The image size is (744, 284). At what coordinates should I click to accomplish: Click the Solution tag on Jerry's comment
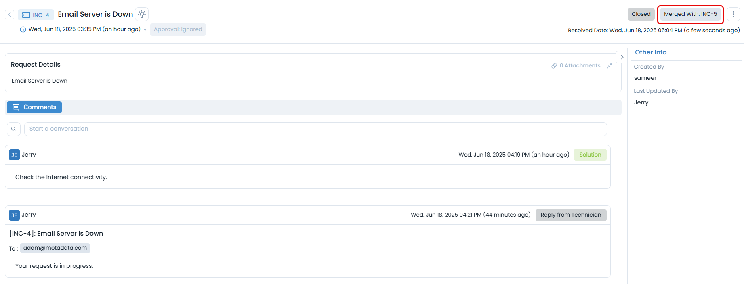pyautogui.click(x=590, y=155)
